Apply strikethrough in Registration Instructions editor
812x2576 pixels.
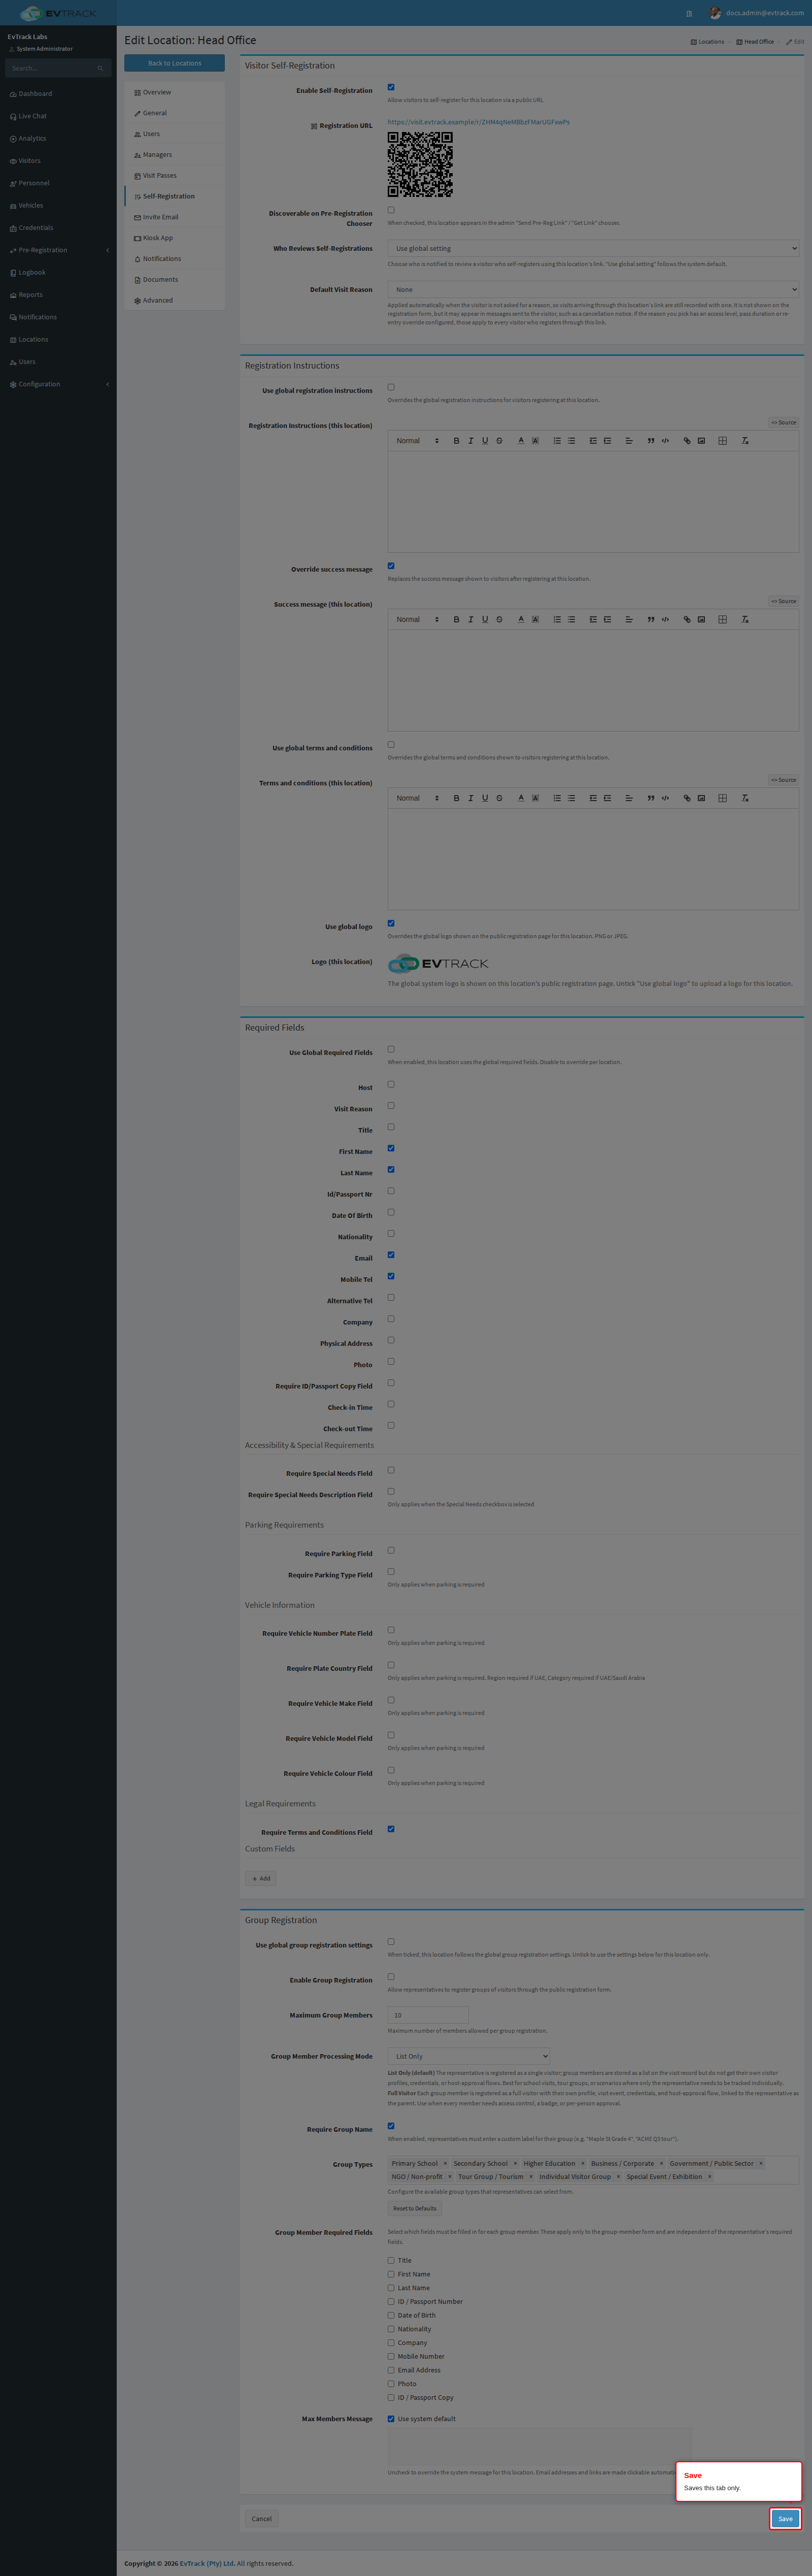[x=499, y=441]
